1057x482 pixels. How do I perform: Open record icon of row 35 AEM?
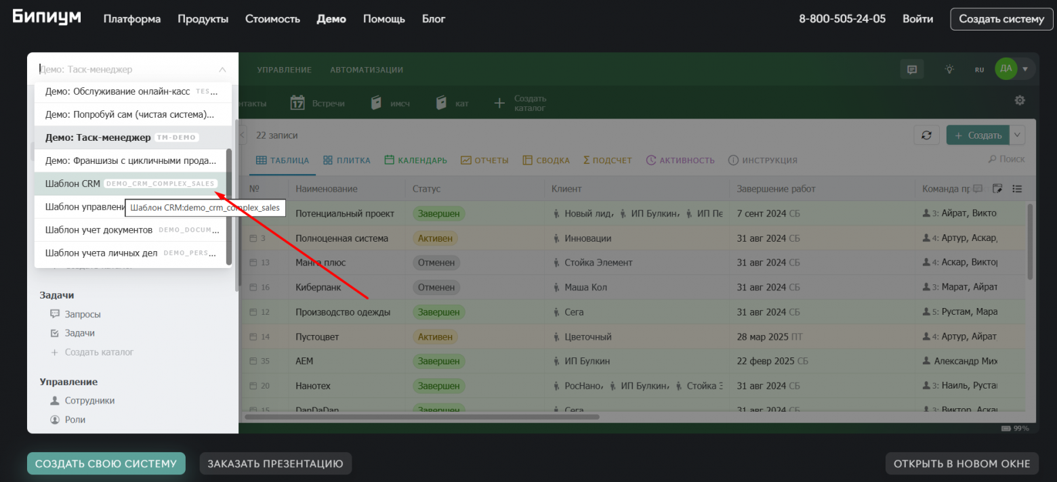[253, 361]
